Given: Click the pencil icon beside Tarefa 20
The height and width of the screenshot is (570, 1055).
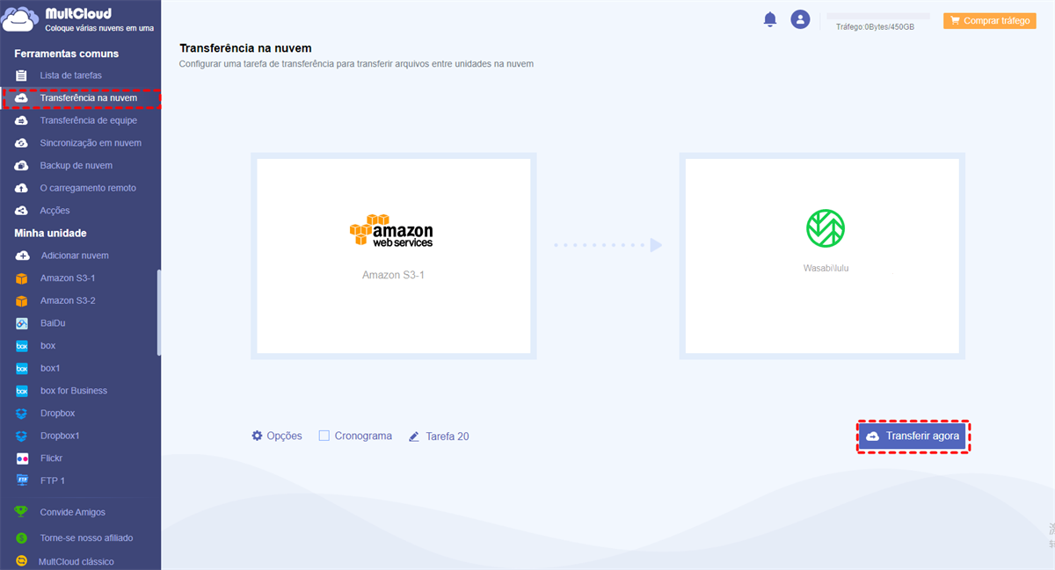Looking at the screenshot, I should tap(414, 436).
